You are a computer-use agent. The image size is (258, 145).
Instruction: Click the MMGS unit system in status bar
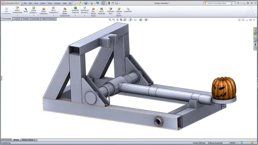click(233, 143)
